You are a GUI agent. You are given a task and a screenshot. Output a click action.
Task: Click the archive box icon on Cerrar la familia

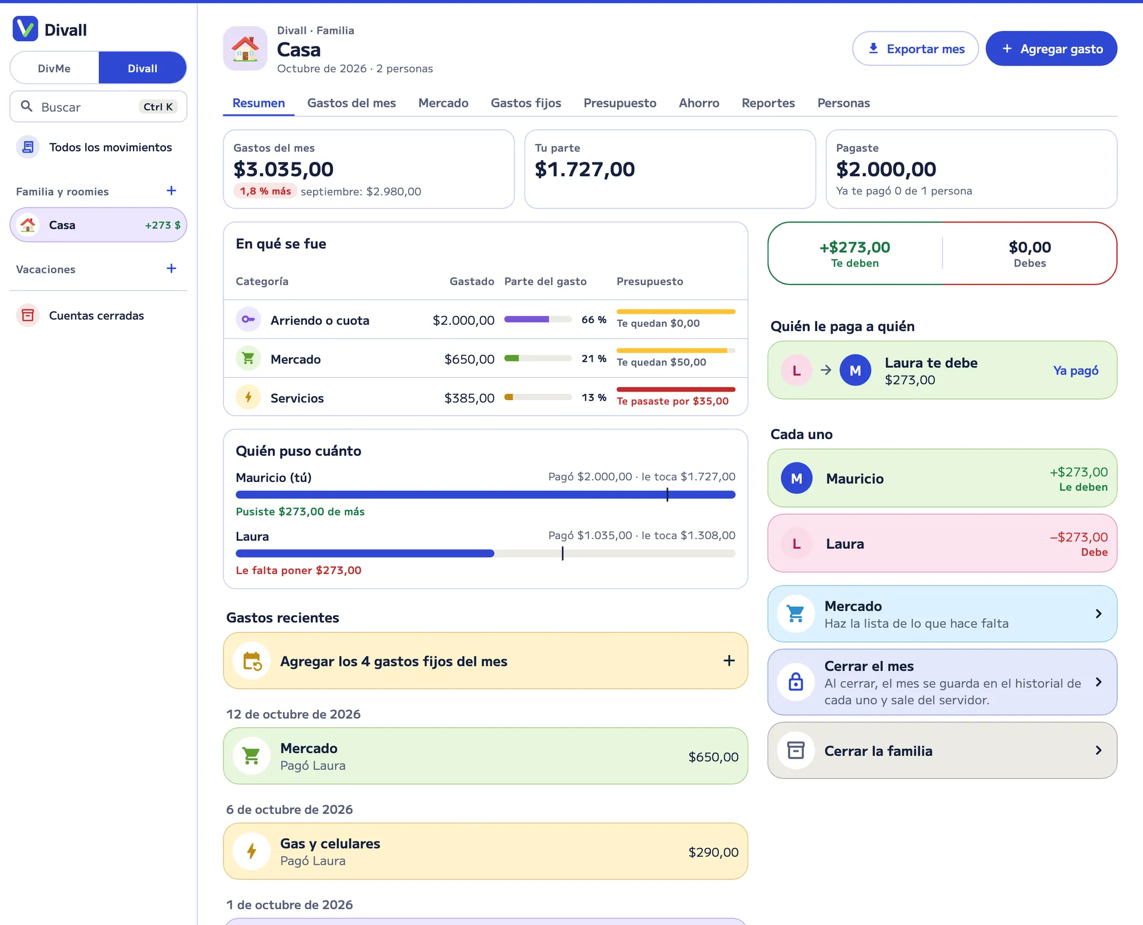tap(796, 750)
